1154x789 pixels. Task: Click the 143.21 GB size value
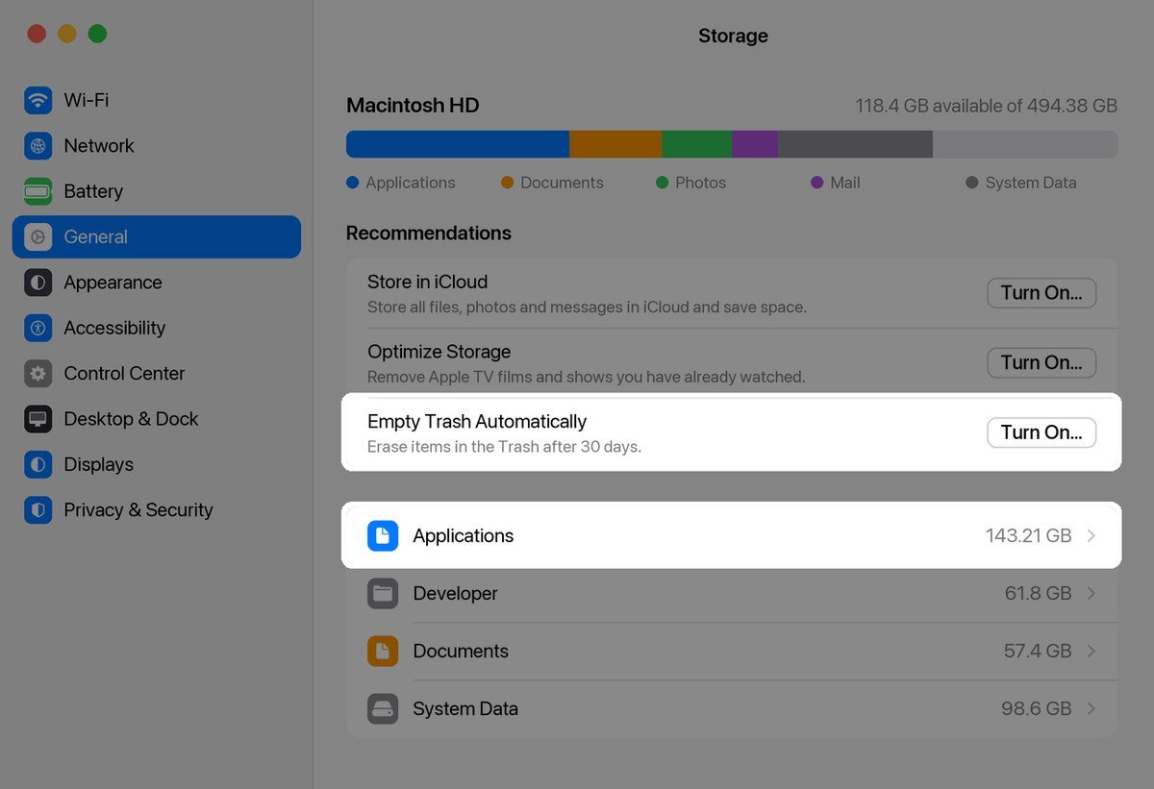click(1028, 536)
